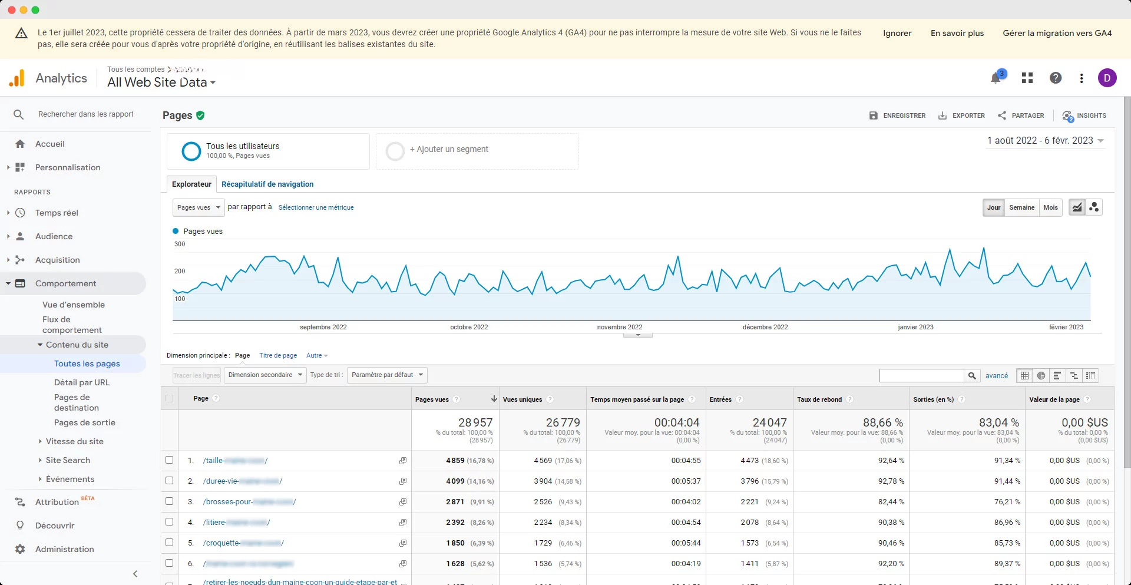Click help icon next to Taux de rebond
The width and height of the screenshot is (1131, 585).
pyautogui.click(x=849, y=399)
